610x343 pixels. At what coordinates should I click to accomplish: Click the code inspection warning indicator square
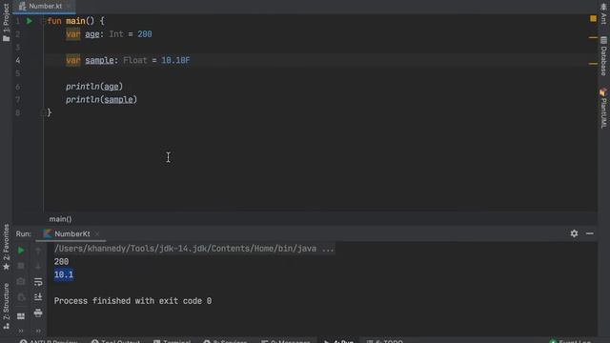593,18
